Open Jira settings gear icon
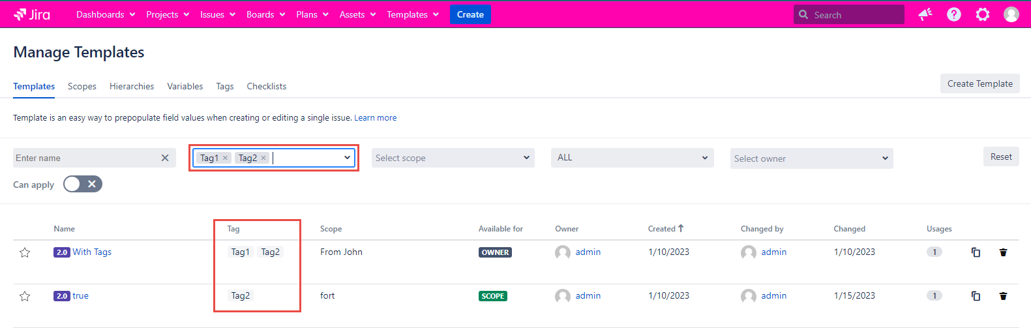The image size is (1031, 328). 982,14
